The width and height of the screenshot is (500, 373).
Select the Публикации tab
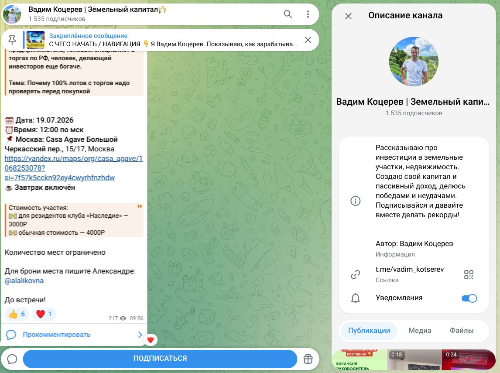click(369, 331)
